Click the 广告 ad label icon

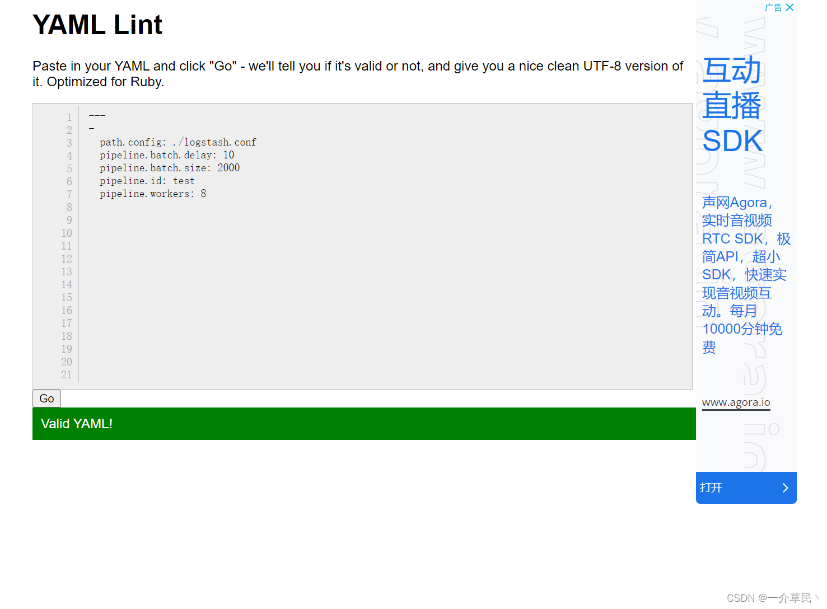coord(773,7)
